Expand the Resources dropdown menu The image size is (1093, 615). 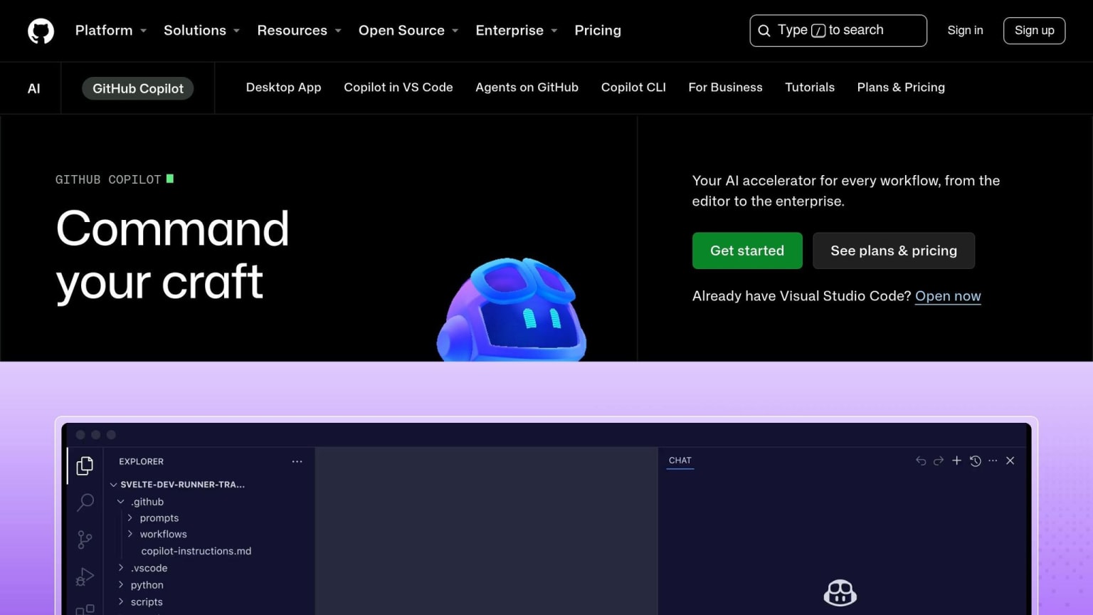tap(300, 31)
